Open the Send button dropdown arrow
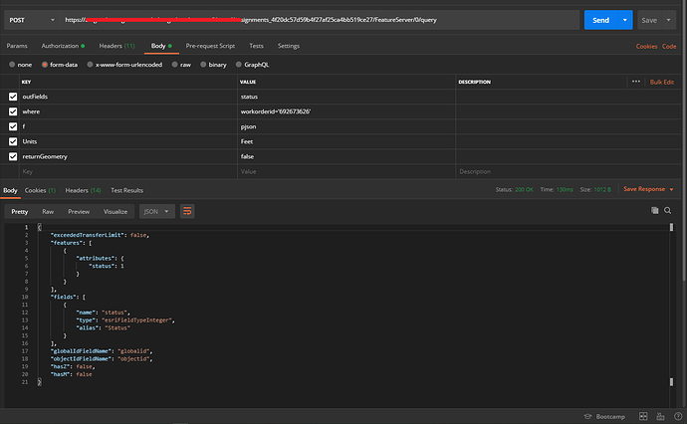The width and height of the screenshot is (687, 424). [x=625, y=20]
